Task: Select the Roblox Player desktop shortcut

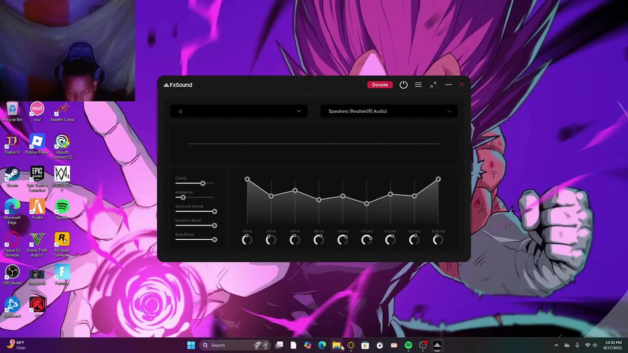Action: (37, 145)
